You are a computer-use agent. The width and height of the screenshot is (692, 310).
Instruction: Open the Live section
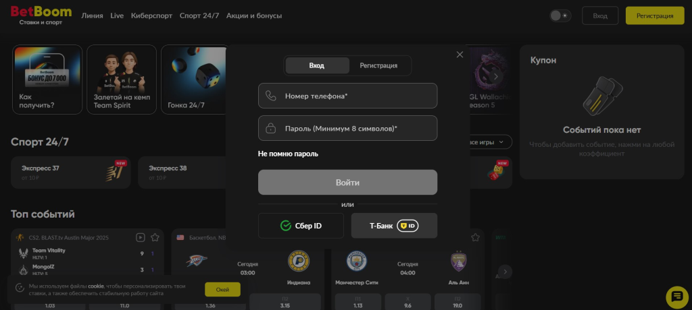point(117,15)
